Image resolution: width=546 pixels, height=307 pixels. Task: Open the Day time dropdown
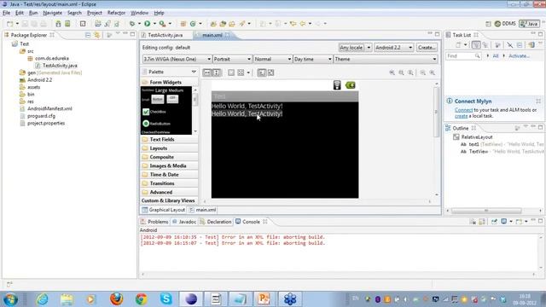coord(313,59)
